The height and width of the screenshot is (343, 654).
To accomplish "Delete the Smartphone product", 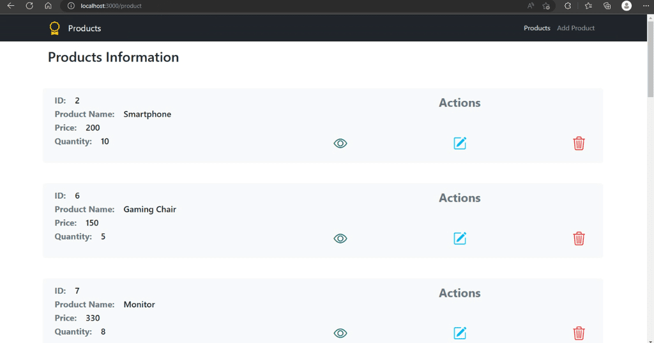I will (x=579, y=143).
